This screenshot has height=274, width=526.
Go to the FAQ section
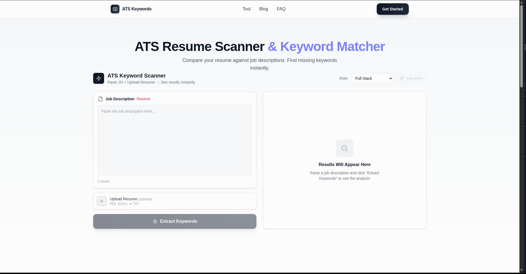pos(281,9)
